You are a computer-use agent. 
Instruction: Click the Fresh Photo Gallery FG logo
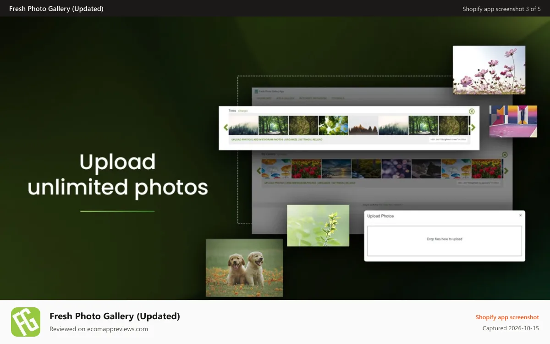coord(26,322)
